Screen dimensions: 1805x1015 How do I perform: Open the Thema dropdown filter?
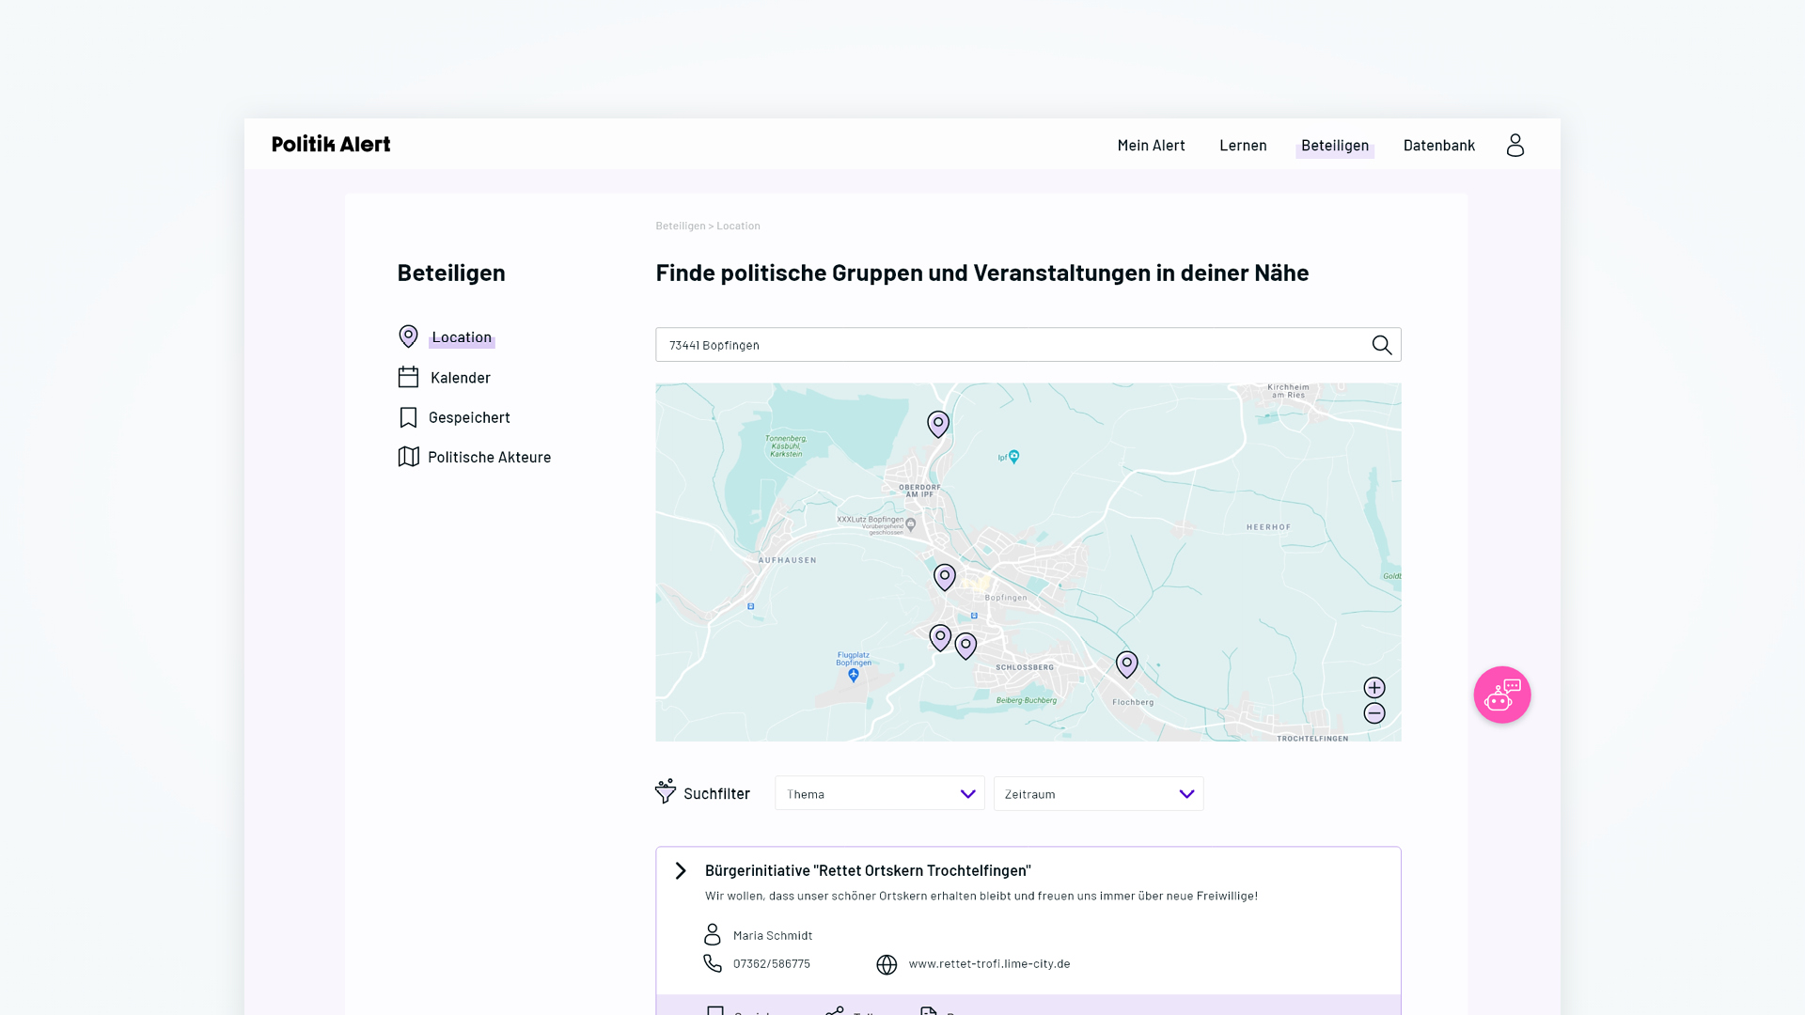(x=879, y=794)
